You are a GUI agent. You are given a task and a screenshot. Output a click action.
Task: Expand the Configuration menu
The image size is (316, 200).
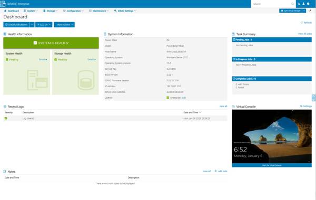point(73,11)
